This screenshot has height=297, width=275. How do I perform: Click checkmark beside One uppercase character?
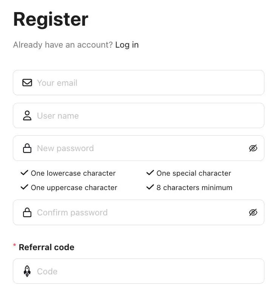click(25, 187)
